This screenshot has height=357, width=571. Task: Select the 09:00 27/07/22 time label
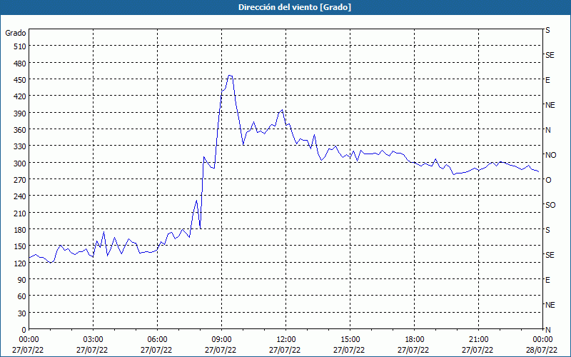point(221,345)
